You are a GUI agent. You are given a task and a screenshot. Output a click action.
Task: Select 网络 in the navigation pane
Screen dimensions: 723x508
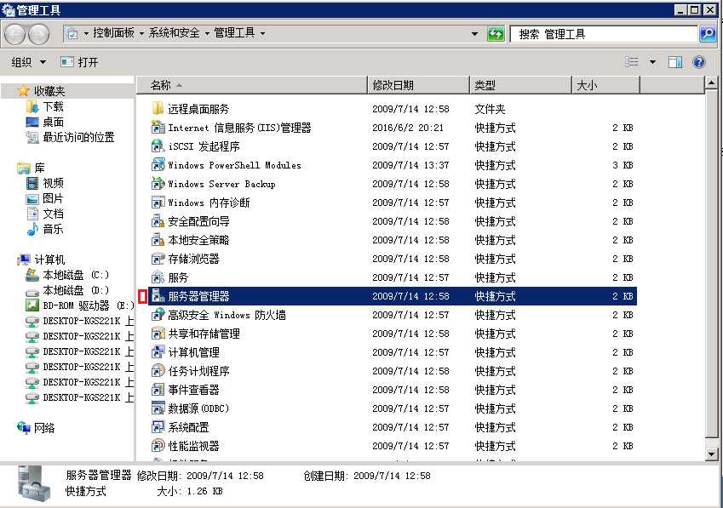[x=44, y=428]
